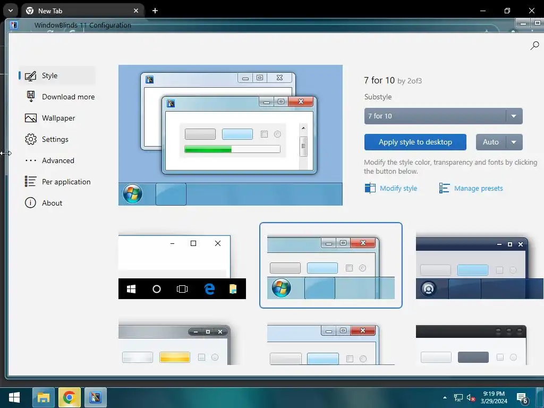Open Per application settings
Viewport: 544px width, 408px height.
(x=58, y=182)
